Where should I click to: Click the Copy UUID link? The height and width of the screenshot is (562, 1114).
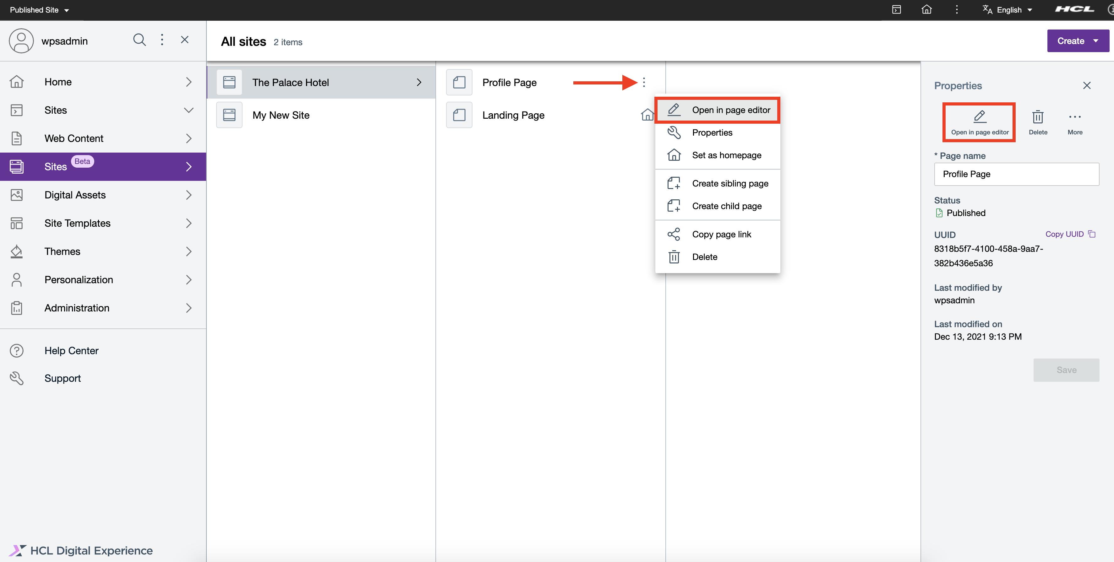click(x=1065, y=234)
